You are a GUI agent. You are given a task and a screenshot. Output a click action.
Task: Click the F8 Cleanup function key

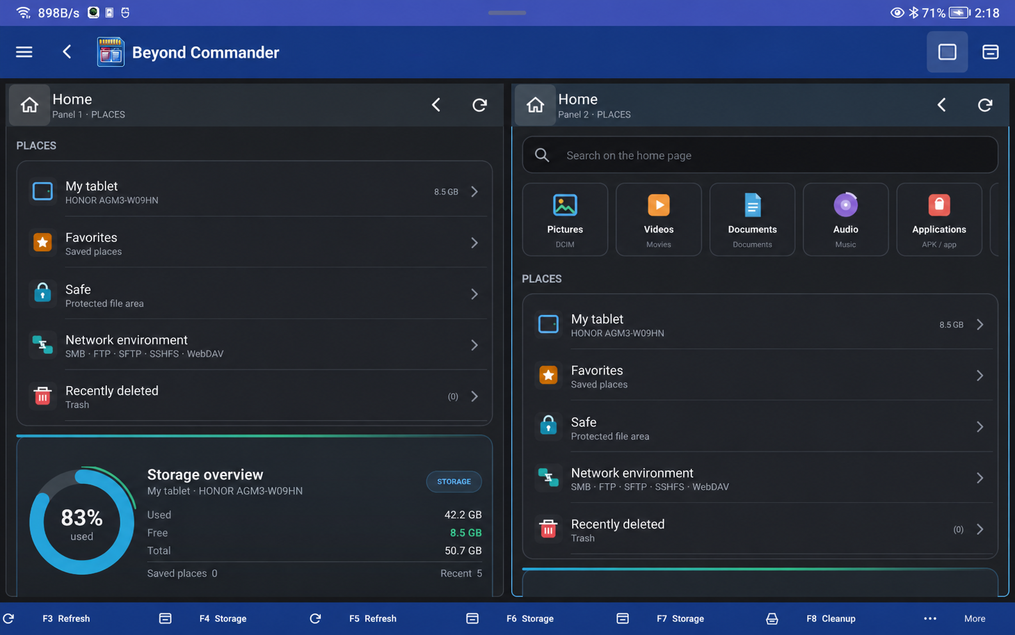point(831,618)
